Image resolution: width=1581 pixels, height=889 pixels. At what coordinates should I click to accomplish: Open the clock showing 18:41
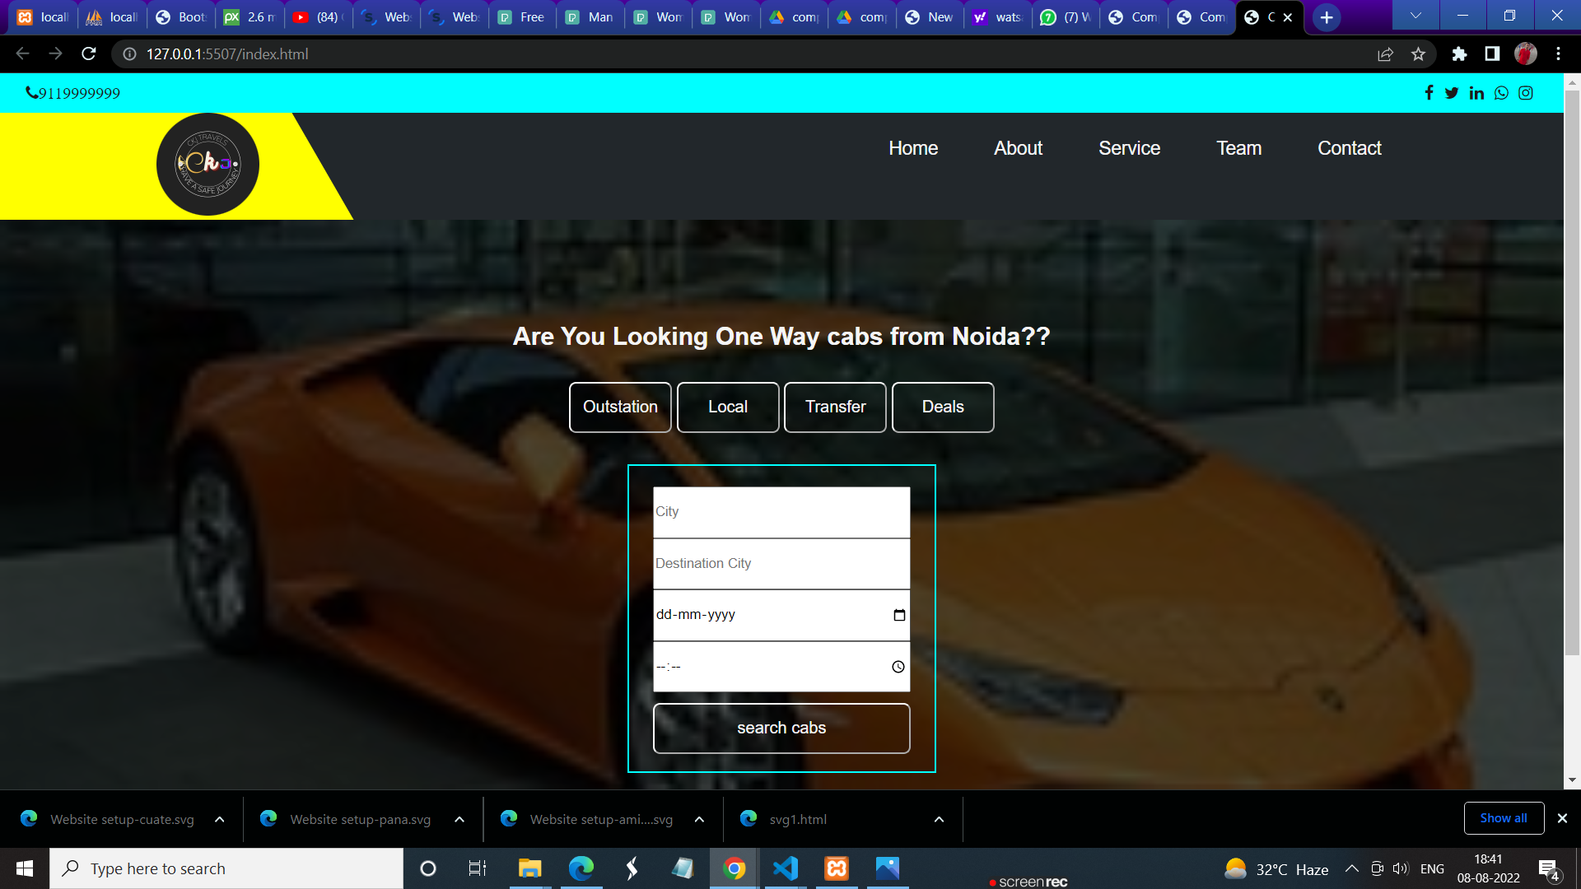pos(1489,868)
